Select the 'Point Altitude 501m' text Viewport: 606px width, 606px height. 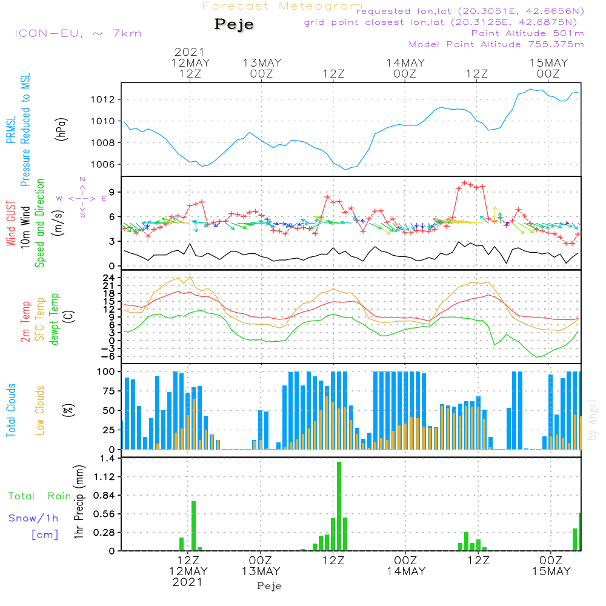click(x=528, y=33)
